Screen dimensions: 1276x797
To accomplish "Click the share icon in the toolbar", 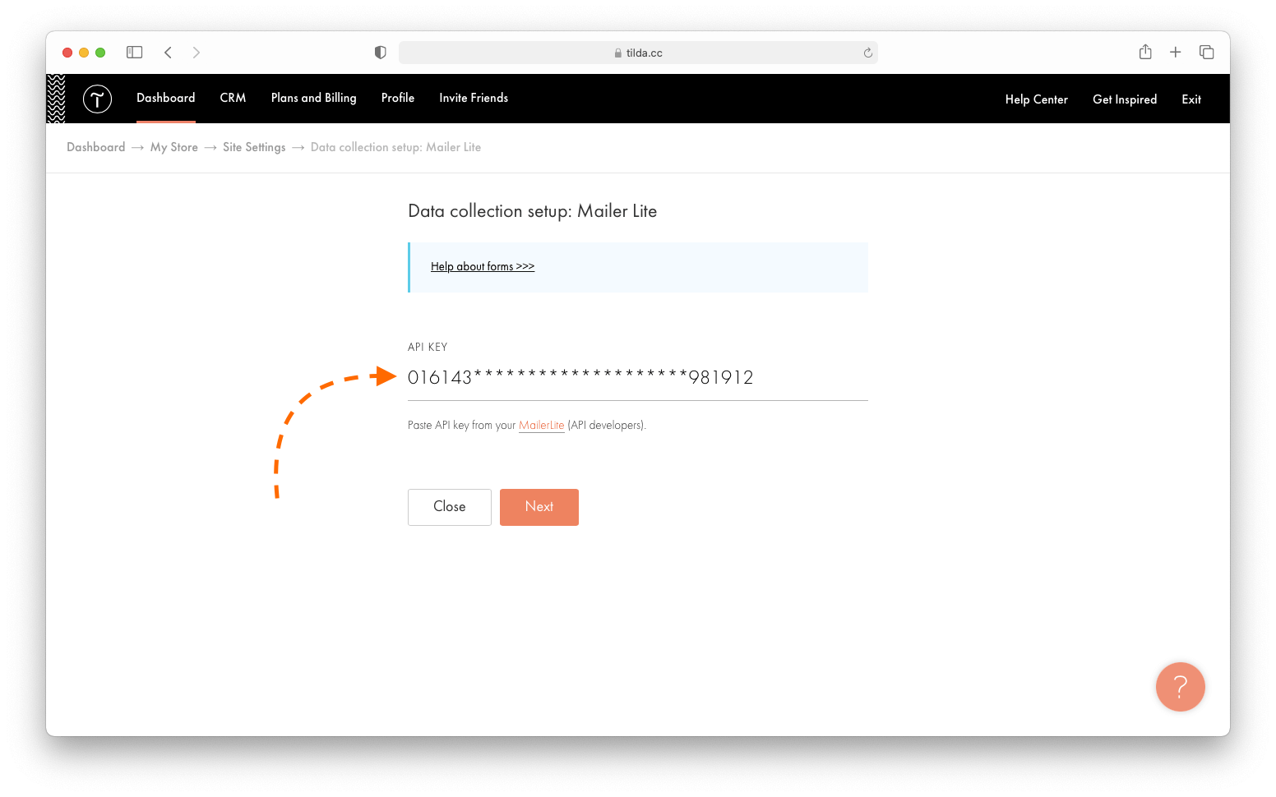I will point(1144,52).
